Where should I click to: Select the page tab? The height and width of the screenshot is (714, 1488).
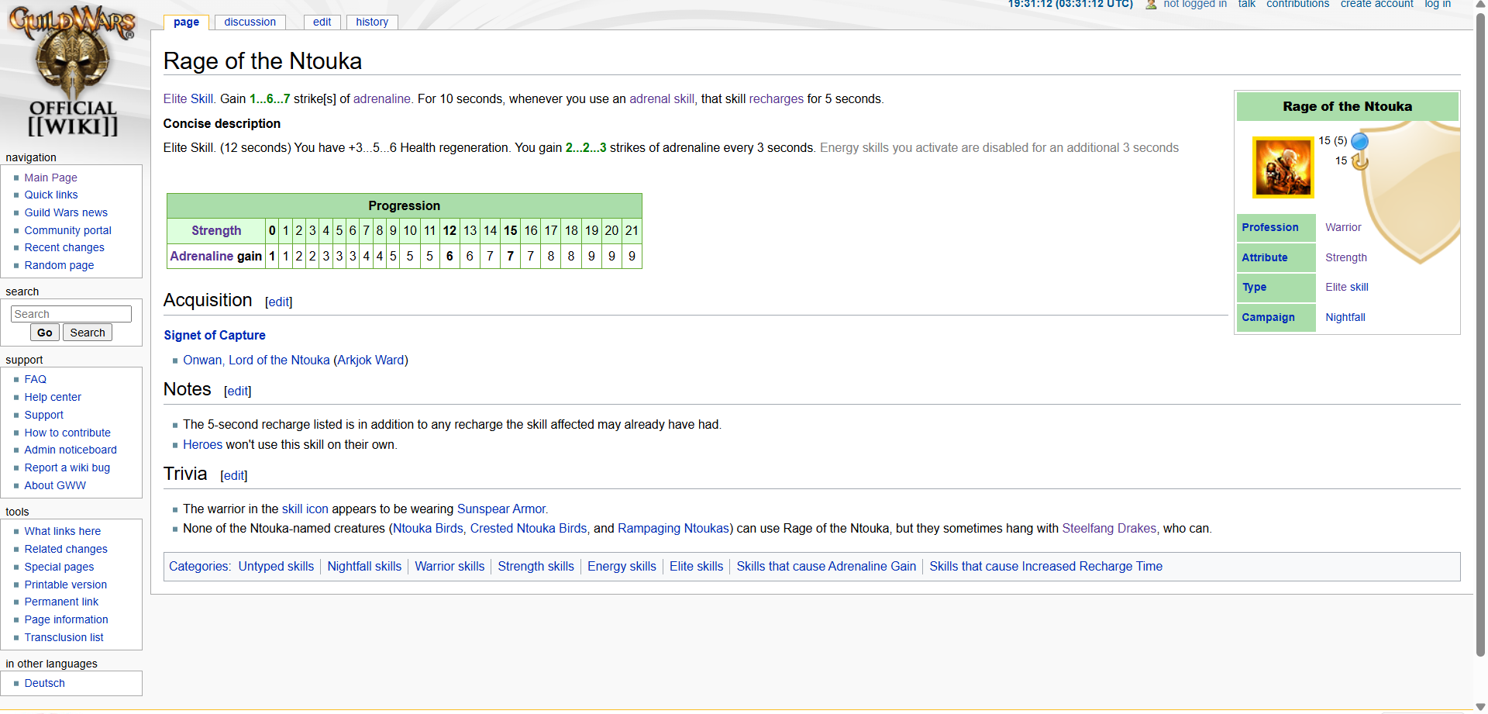pyautogui.click(x=186, y=22)
